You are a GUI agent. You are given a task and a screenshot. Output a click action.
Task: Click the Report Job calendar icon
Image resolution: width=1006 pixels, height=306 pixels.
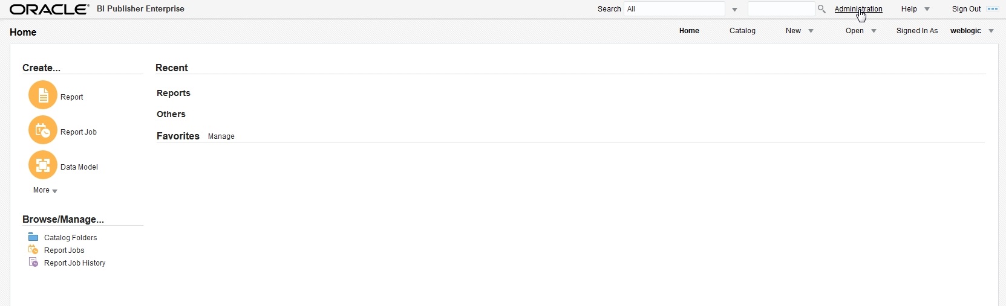tap(43, 130)
